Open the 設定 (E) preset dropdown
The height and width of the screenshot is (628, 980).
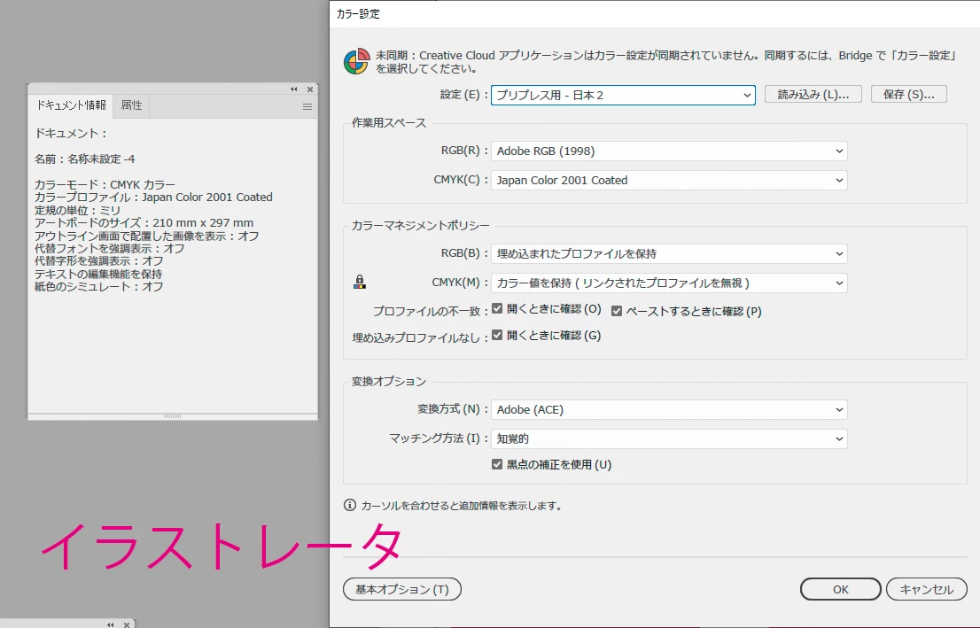[623, 95]
